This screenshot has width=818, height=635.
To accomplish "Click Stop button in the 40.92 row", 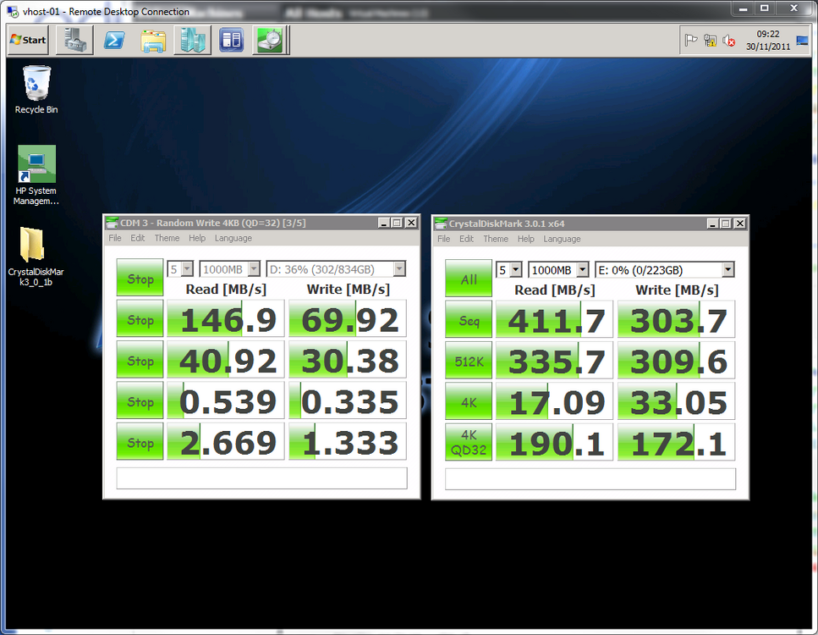I will tap(140, 359).
